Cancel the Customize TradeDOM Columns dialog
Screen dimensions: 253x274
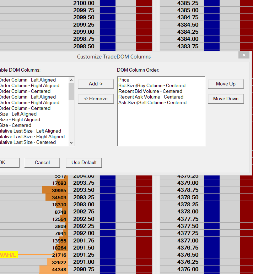(42, 162)
